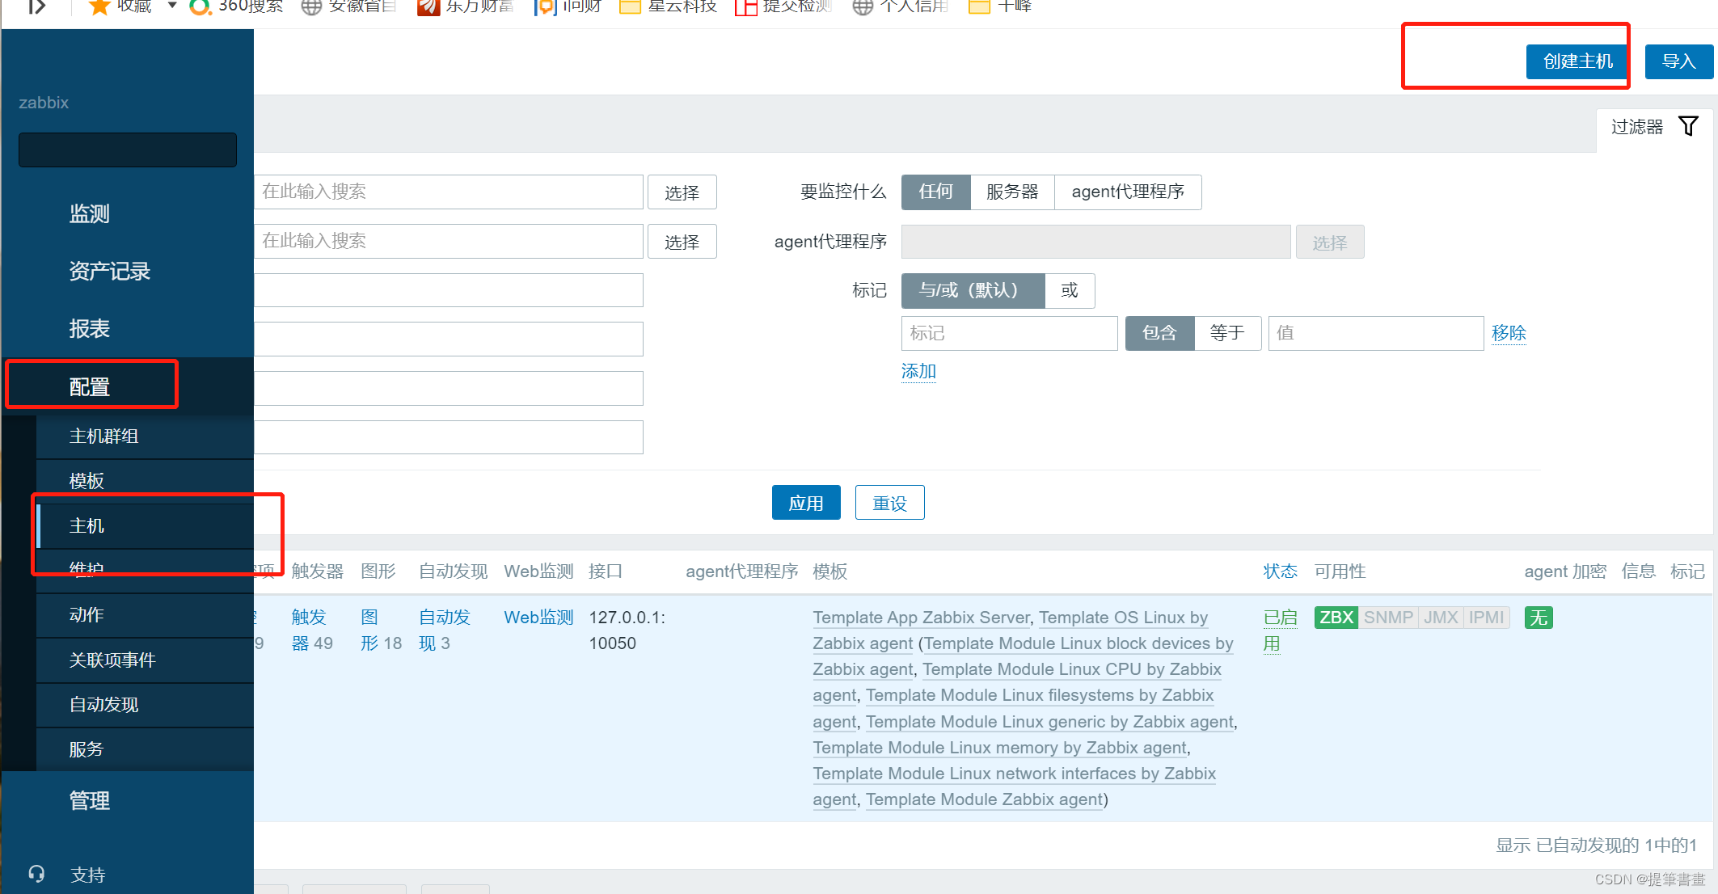The image size is (1718, 894).
Task: Choose 等于 tag match operator
Action: point(1226,333)
